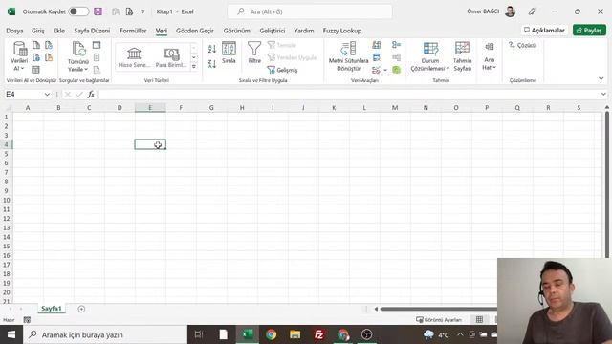This screenshot has height=344, width=612.
Task: Click the Çözücü solver button
Action: coord(523,45)
